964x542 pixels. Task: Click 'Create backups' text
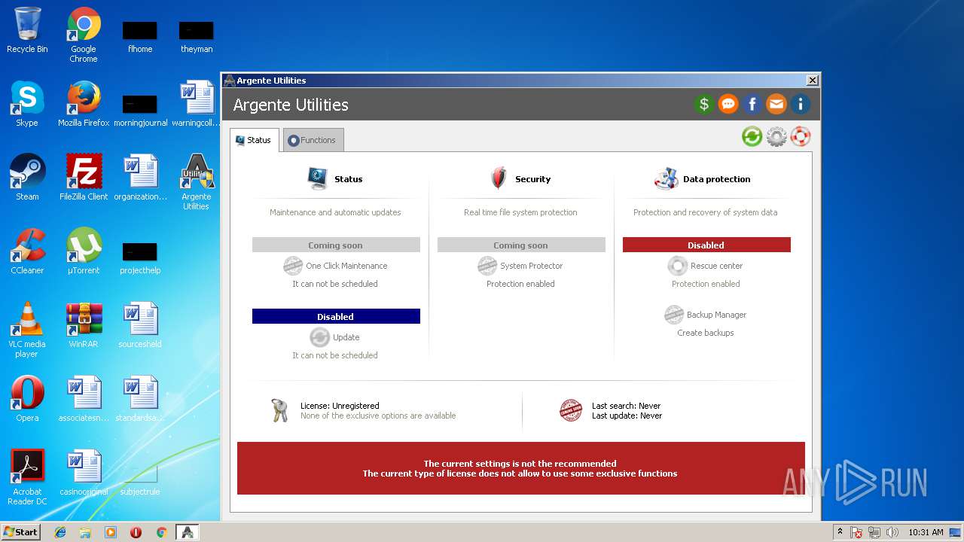coord(706,333)
